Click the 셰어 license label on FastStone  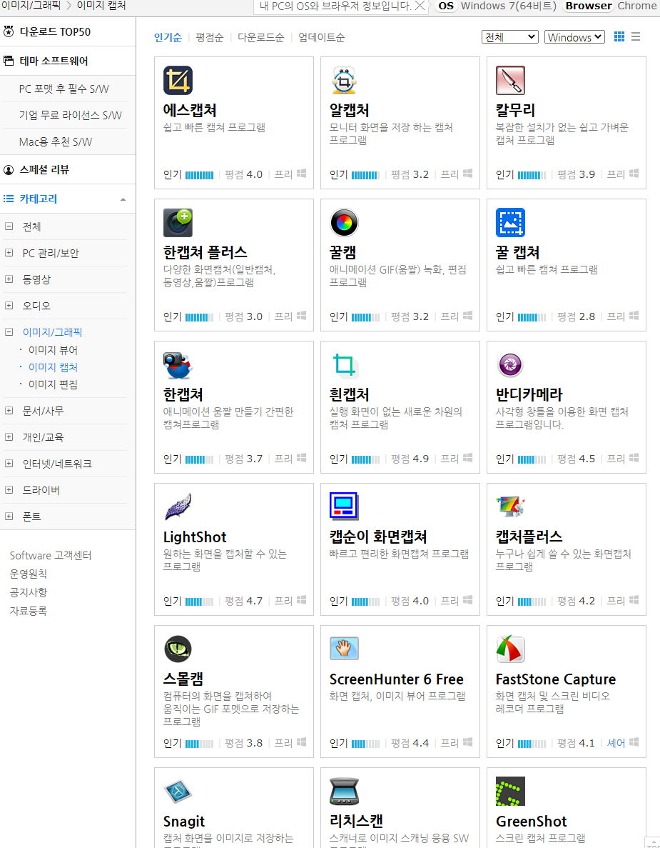coord(616,743)
